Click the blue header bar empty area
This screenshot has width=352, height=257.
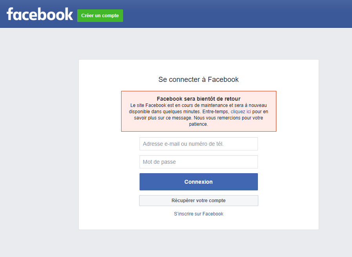coord(236,14)
